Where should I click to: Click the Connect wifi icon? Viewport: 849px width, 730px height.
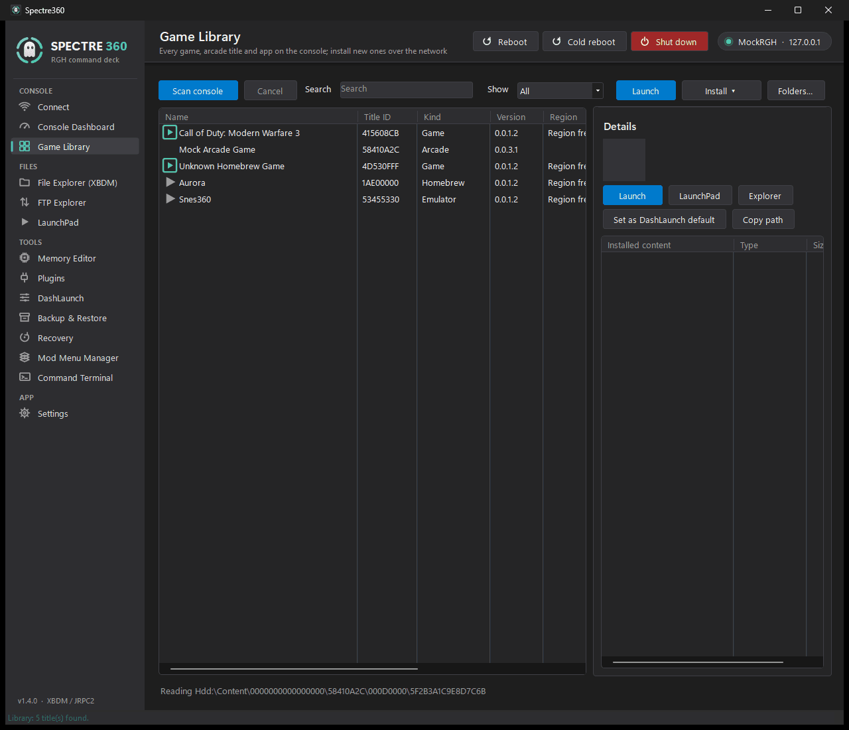(x=25, y=107)
